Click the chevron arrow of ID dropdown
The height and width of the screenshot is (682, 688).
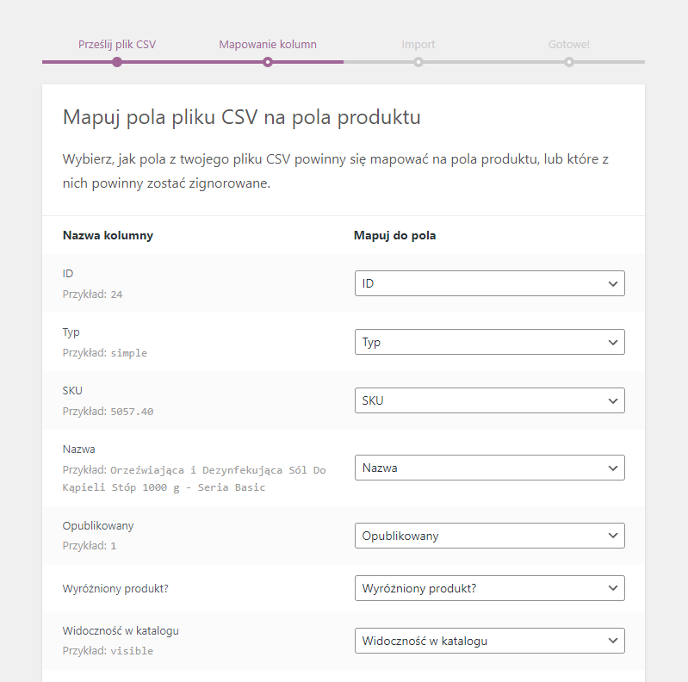tap(613, 284)
